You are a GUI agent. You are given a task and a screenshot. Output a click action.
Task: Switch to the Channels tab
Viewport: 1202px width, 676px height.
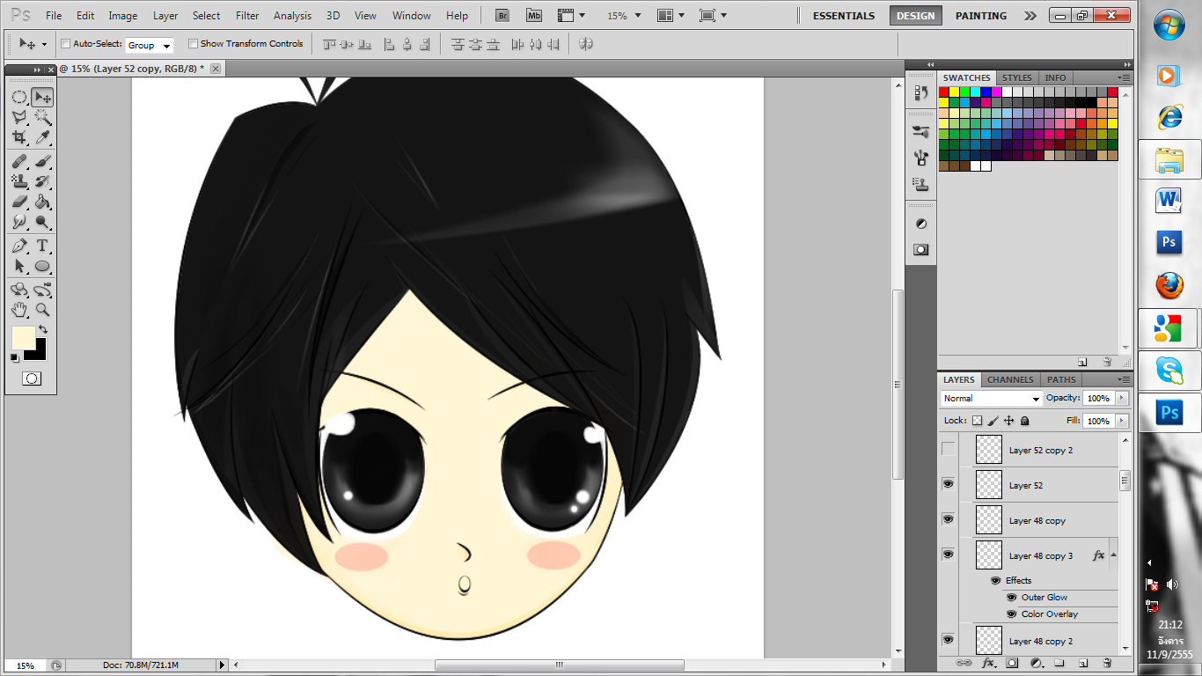pos(1010,380)
